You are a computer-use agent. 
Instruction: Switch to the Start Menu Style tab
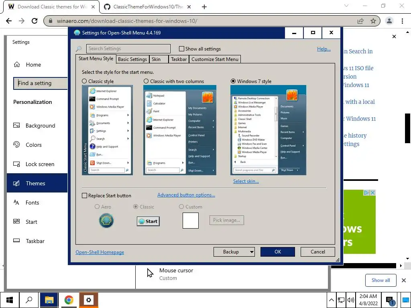[96, 59]
